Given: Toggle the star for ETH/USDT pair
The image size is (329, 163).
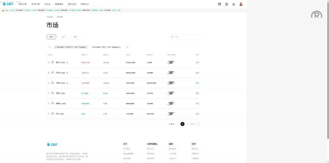Looking at the screenshot, I should pyautogui.click(x=49, y=73).
